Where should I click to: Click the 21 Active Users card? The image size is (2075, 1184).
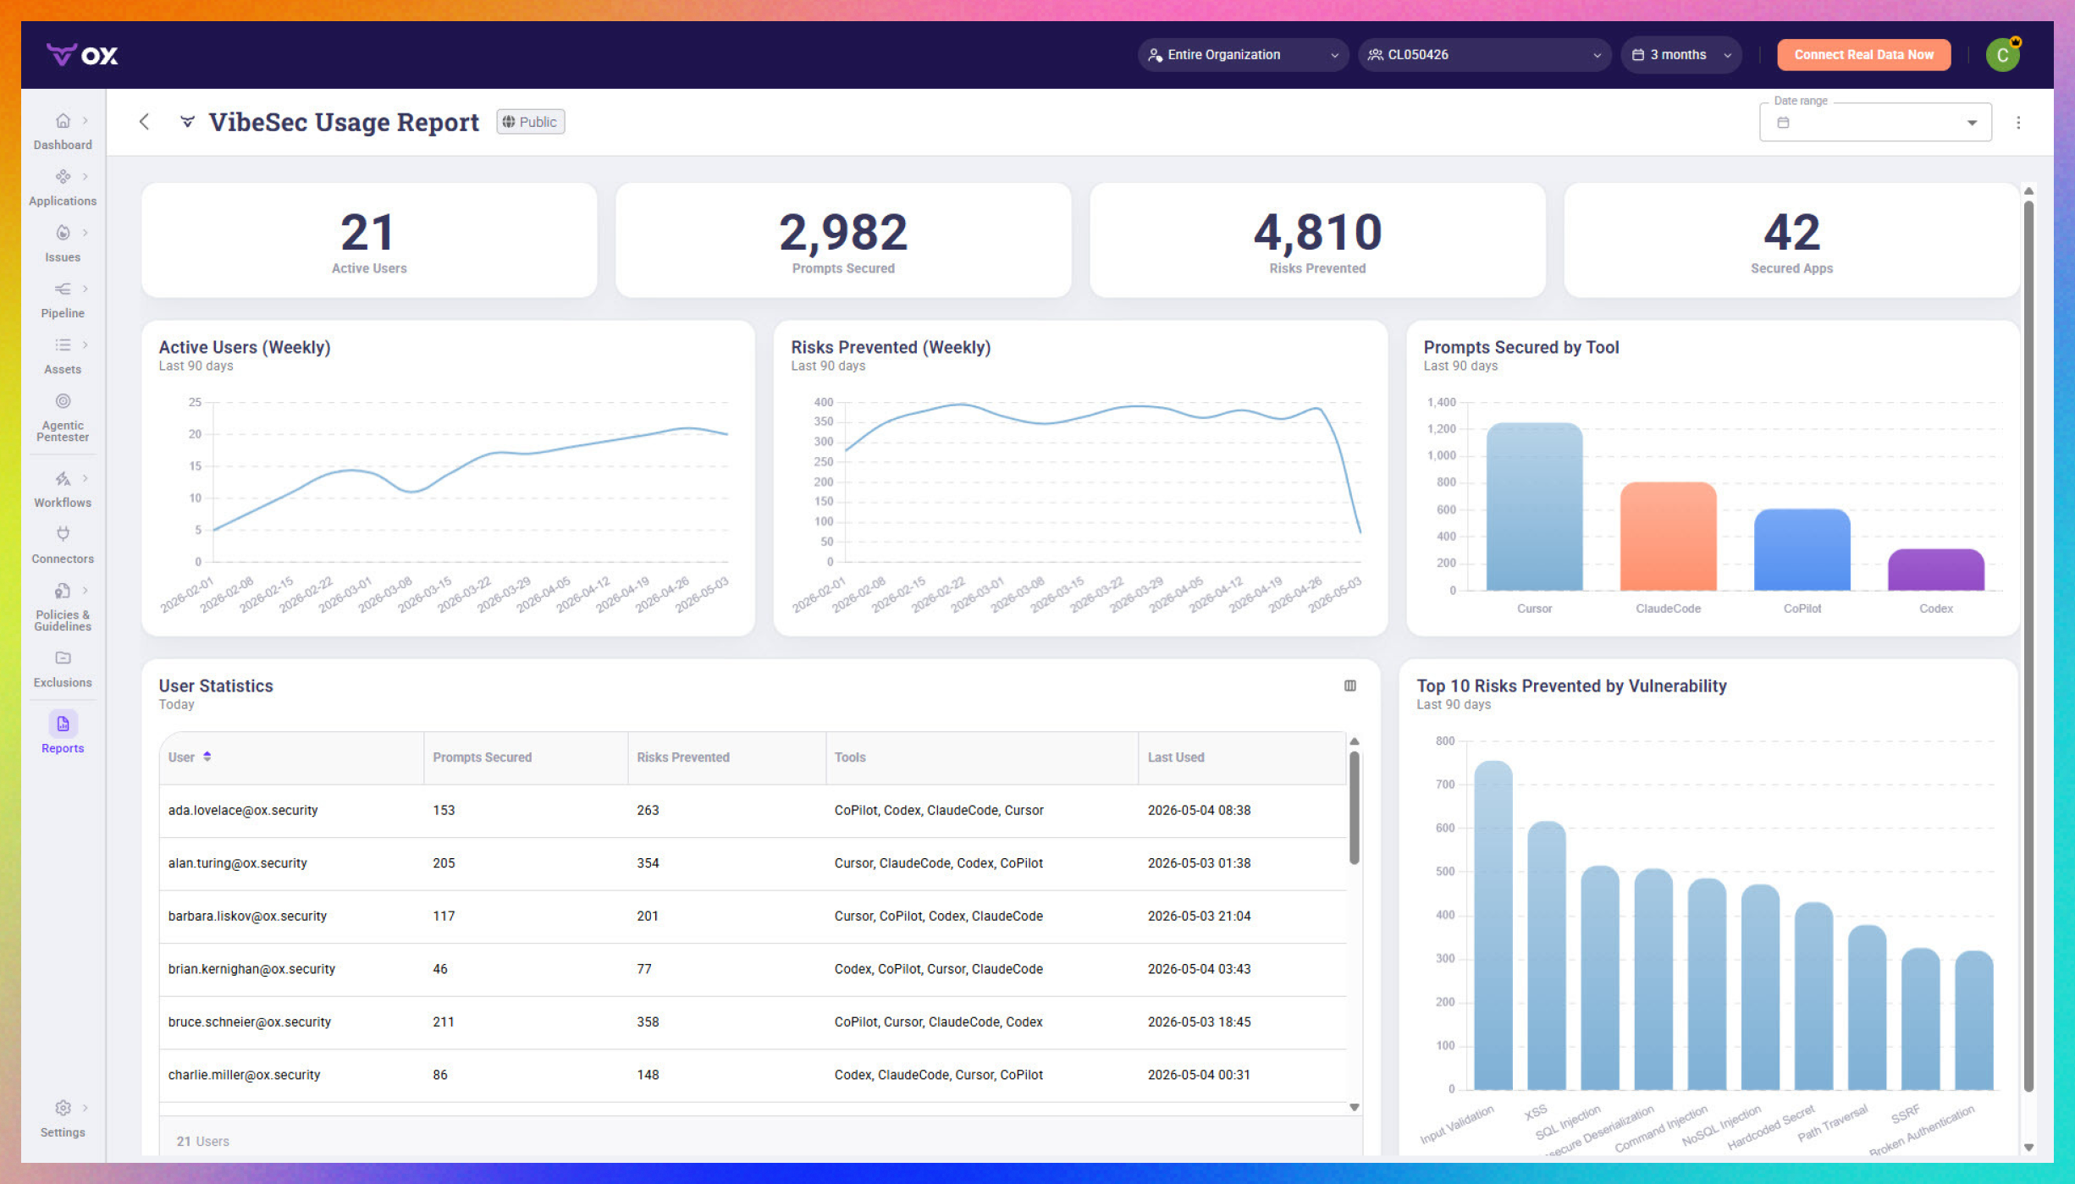click(369, 240)
